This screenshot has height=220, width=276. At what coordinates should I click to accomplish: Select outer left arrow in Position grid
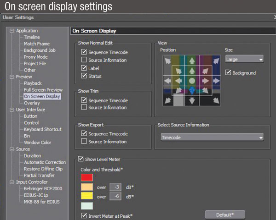pos(167,81)
